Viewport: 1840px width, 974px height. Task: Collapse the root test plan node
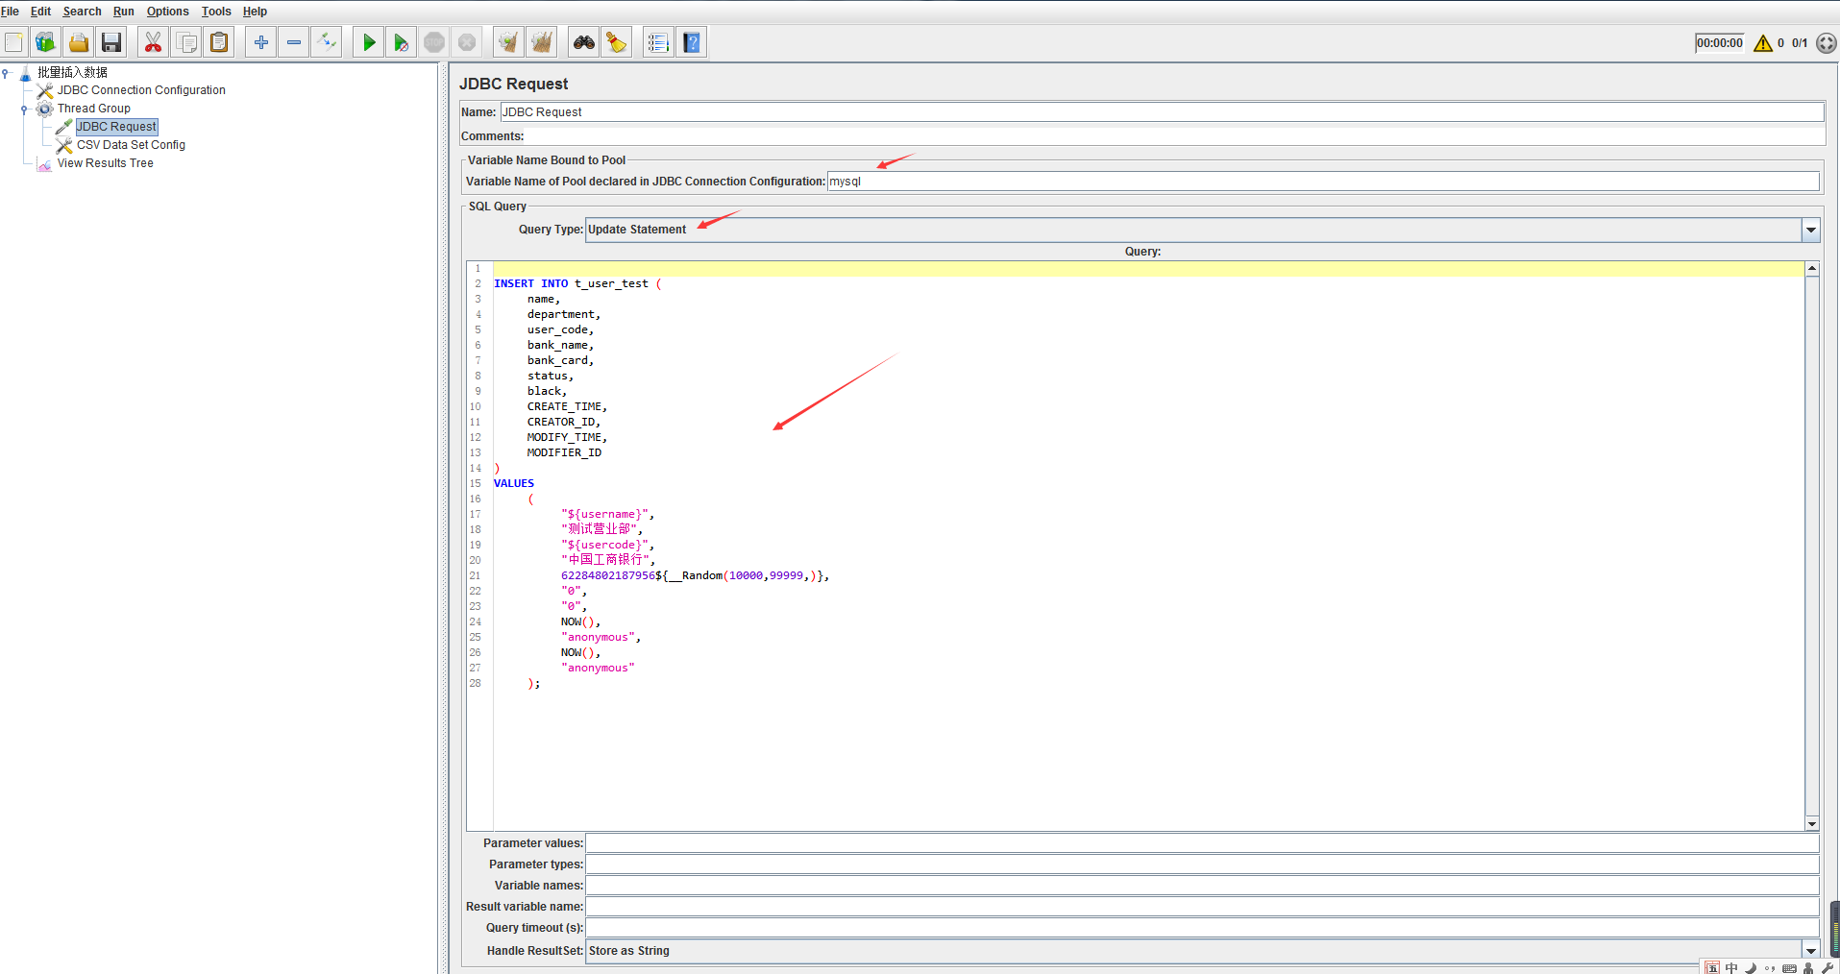point(6,73)
